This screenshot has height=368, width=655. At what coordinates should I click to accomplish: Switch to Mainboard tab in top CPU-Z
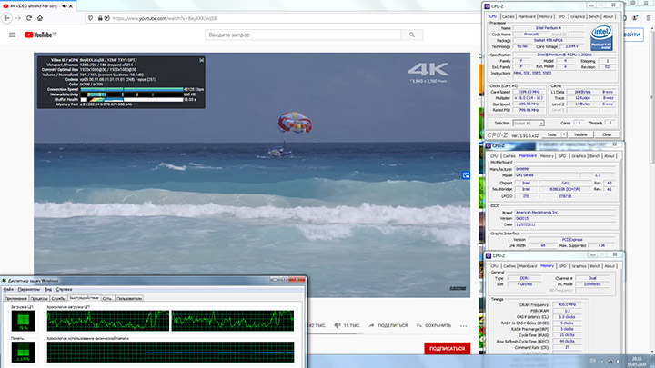click(527, 16)
